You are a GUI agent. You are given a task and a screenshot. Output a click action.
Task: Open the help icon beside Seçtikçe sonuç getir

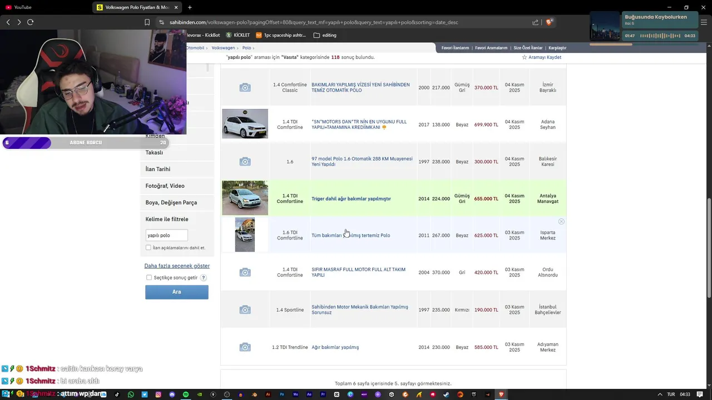(204, 278)
